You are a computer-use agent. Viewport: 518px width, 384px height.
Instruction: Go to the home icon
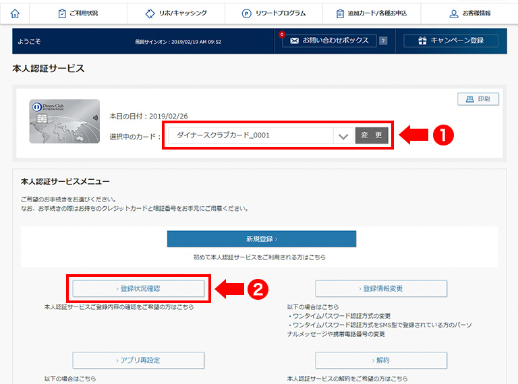16,13
